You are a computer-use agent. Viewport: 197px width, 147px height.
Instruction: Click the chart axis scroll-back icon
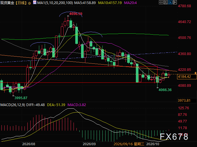166,2
